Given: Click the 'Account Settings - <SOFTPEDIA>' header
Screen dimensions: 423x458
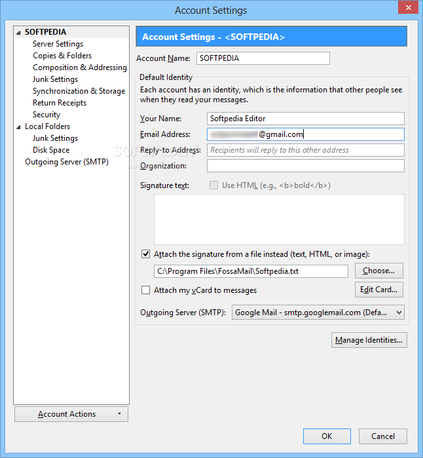Looking at the screenshot, I should (272, 37).
